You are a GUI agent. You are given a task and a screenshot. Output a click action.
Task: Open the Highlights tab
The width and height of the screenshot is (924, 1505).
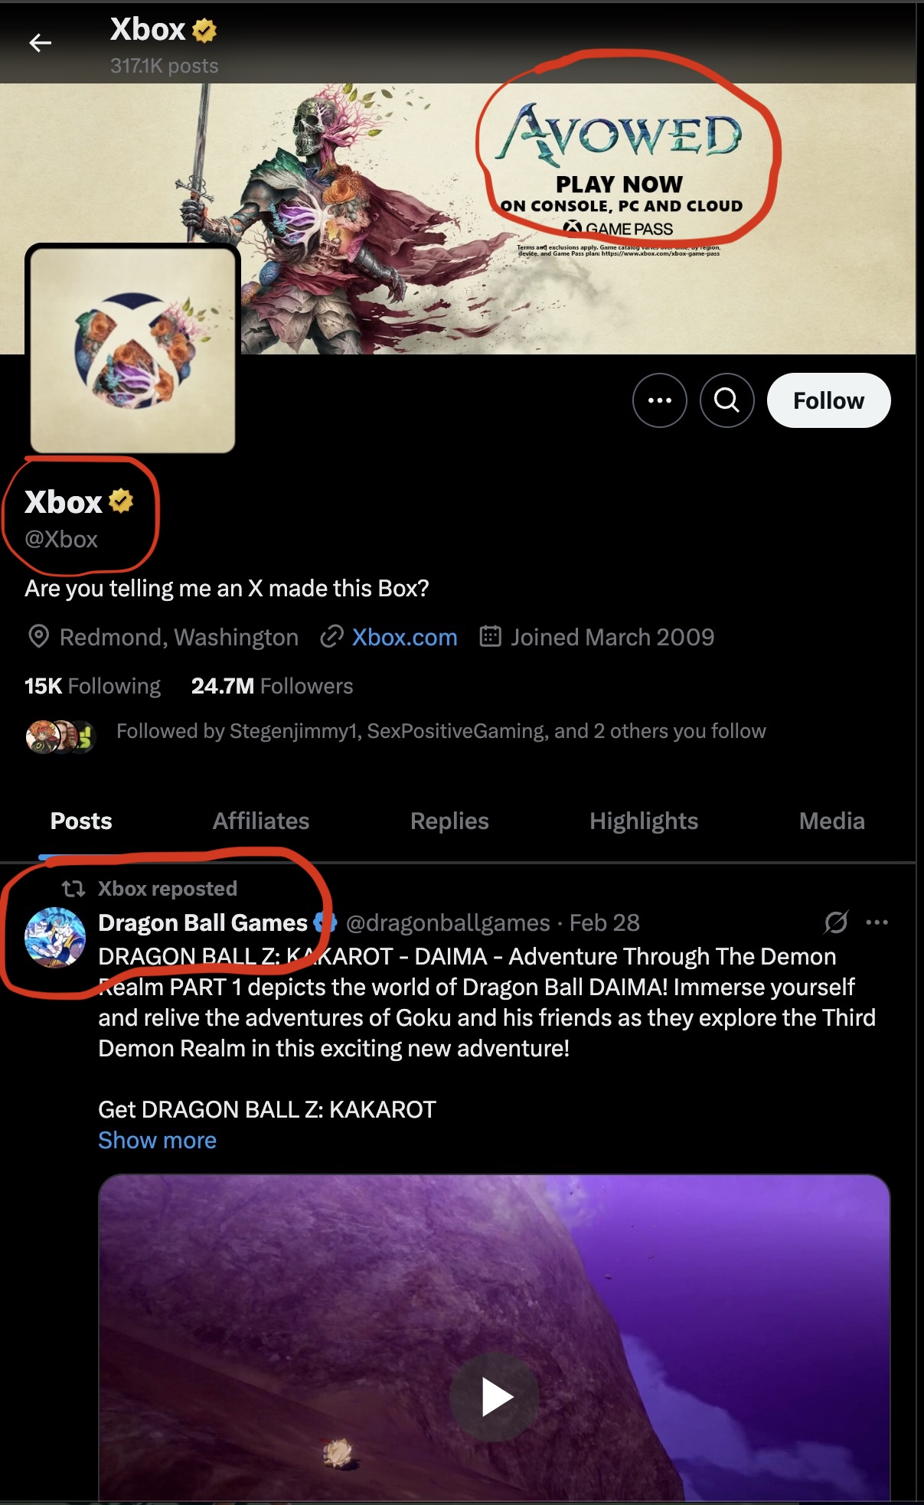(644, 821)
